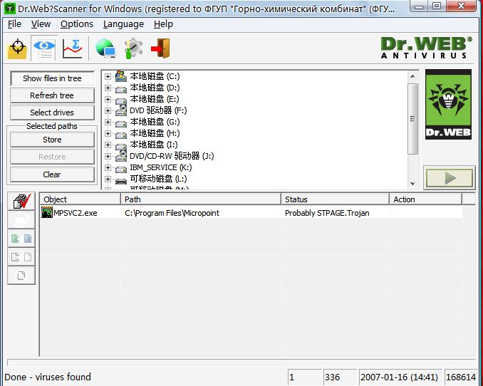Screen dimensions: 483x386
Task: Open the Language menu
Action: click(x=123, y=24)
